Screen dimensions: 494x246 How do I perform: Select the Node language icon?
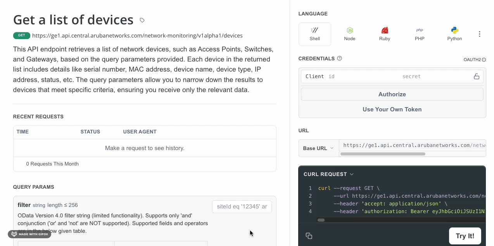click(x=350, y=30)
